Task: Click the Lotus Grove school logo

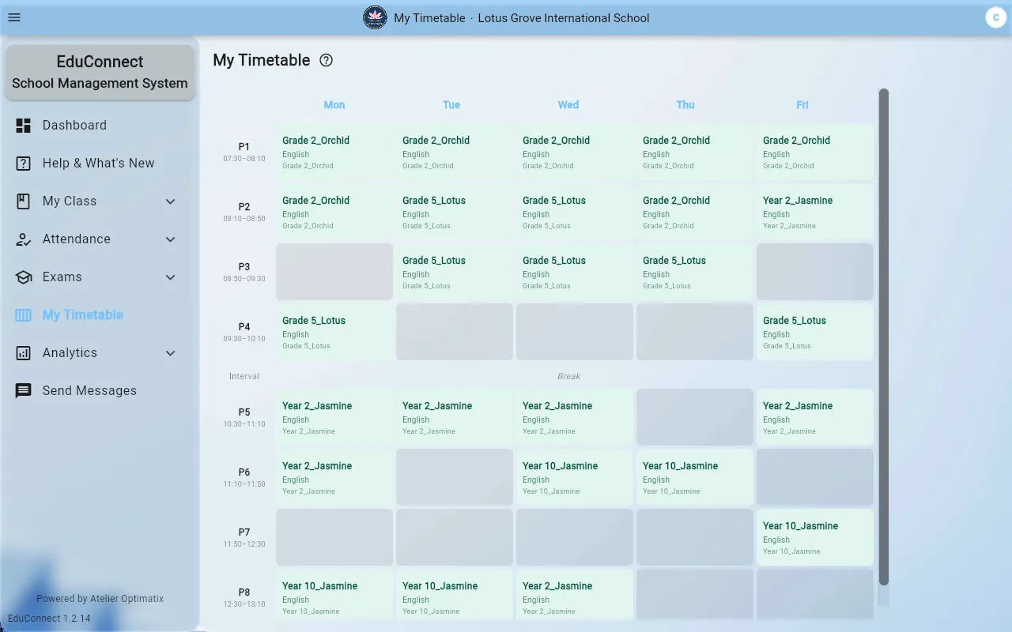Action: pyautogui.click(x=375, y=17)
